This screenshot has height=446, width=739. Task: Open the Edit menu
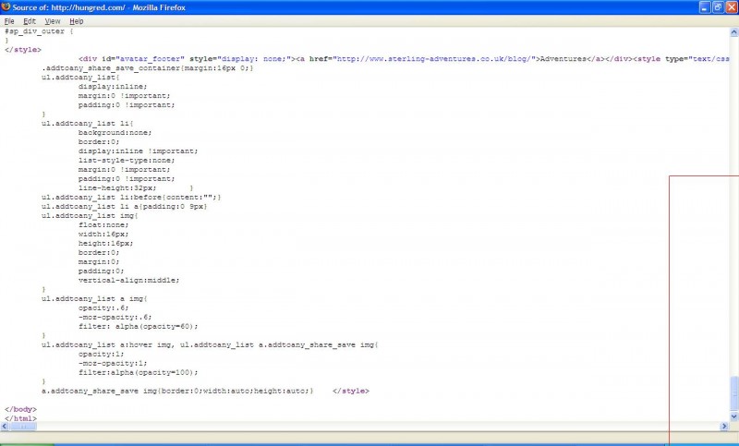[x=30, y=20]
